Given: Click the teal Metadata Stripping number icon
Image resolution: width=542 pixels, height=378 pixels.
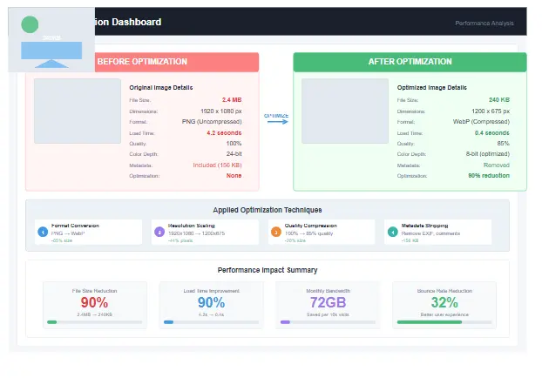Looking at the screenshot, I should [x=392, y=231].
